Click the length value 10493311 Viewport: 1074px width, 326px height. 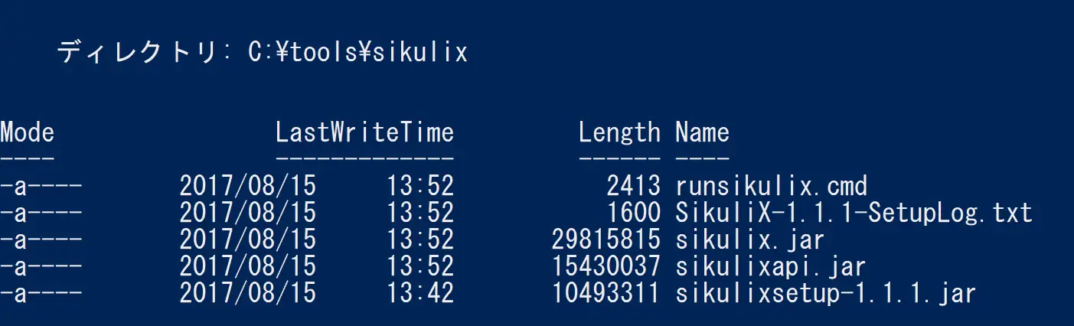[606, 293]
